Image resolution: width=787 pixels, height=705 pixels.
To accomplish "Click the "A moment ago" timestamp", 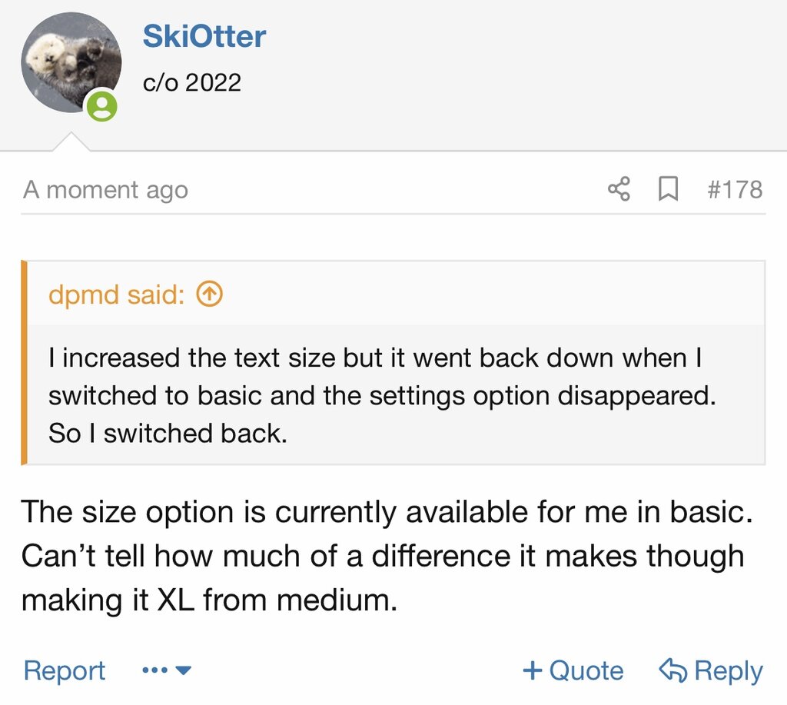I will (x=105, y=190).
